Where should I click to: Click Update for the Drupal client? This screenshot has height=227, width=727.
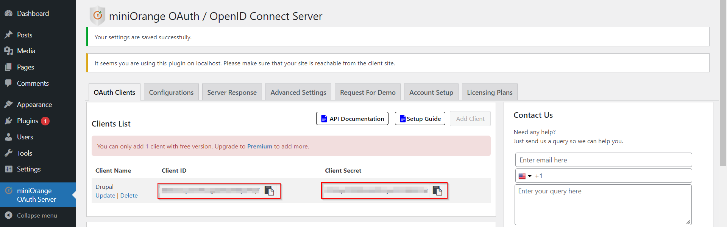(x=105, y=196)
